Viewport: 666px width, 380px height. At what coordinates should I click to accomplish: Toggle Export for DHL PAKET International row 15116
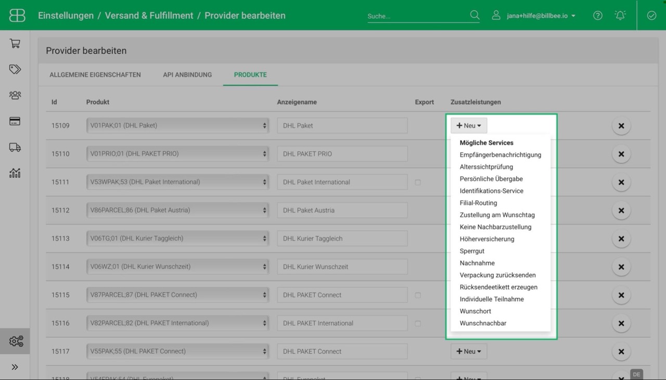[x=418, y=323]
